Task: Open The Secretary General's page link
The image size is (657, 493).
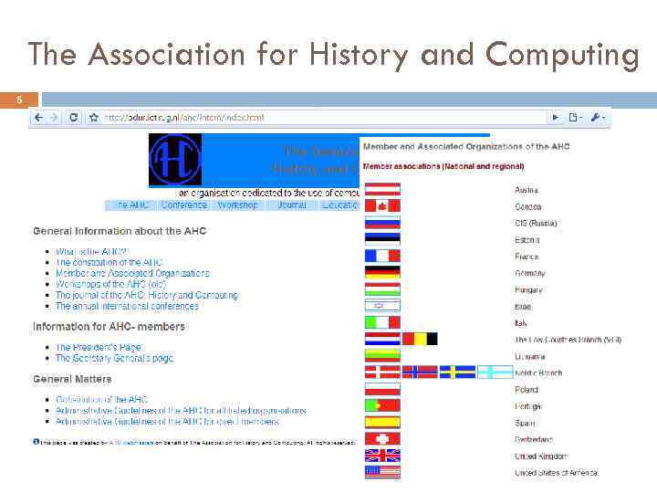Action: coord(114,359)
